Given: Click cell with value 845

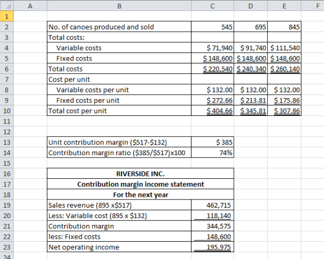Looking at the screenshot, I should click(x=284, y=27).
